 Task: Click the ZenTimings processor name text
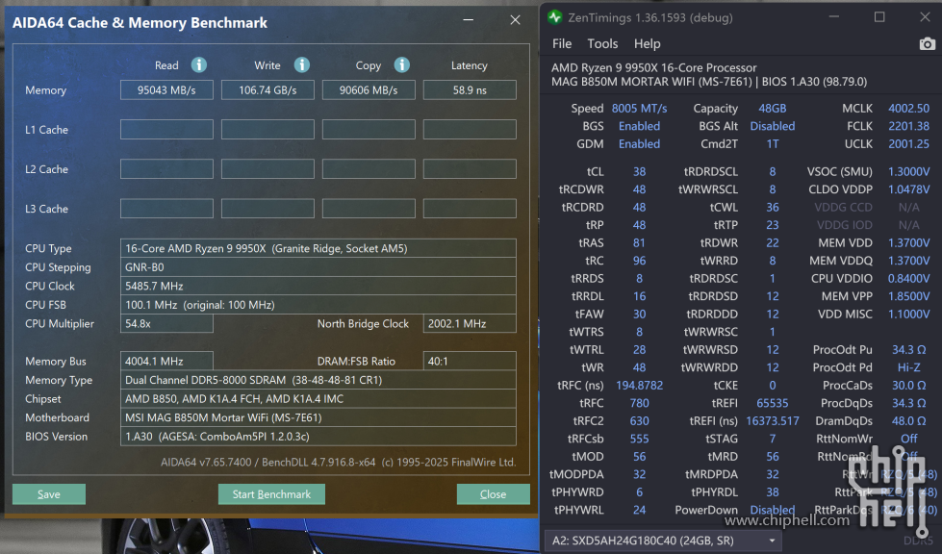[x=653, y=68]
